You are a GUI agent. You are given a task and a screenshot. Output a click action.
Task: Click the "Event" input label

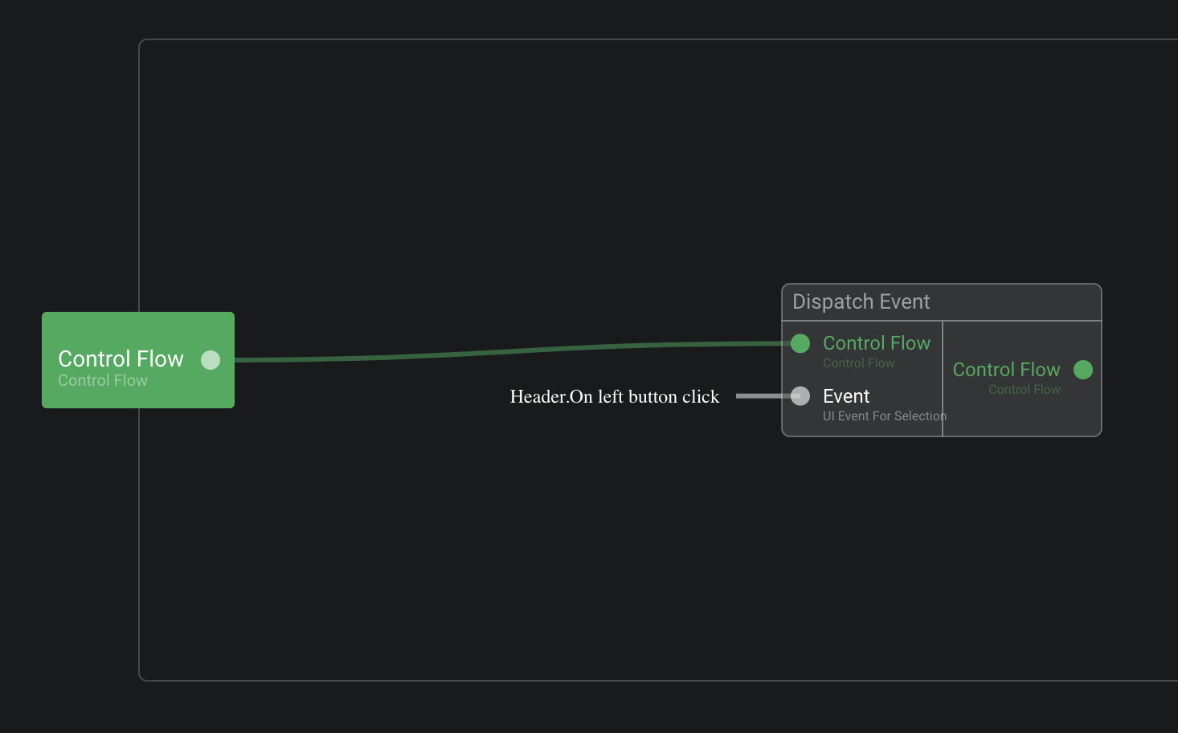coord(846,396)
